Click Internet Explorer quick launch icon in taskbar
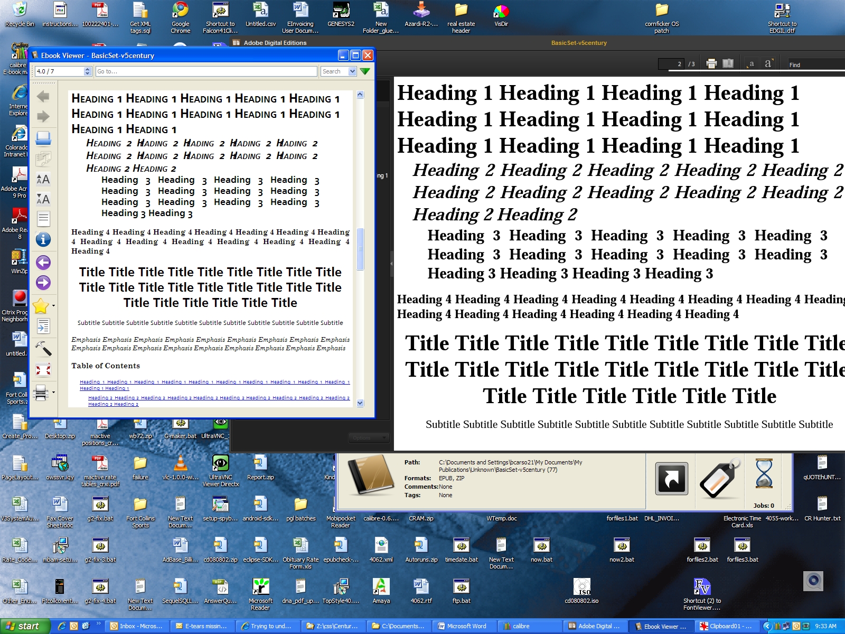The height and width of the screenshot is (634, 845). pyautogui.click(x=62, y=626)
